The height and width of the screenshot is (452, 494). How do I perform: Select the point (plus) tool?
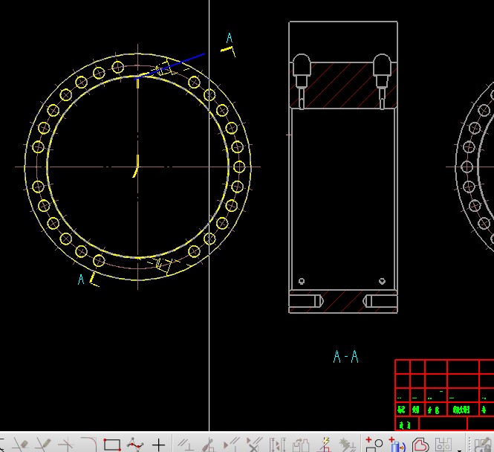coord(158,445)
